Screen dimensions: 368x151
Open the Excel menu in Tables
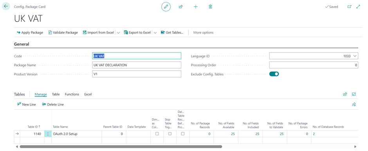[x=88, y=94]
